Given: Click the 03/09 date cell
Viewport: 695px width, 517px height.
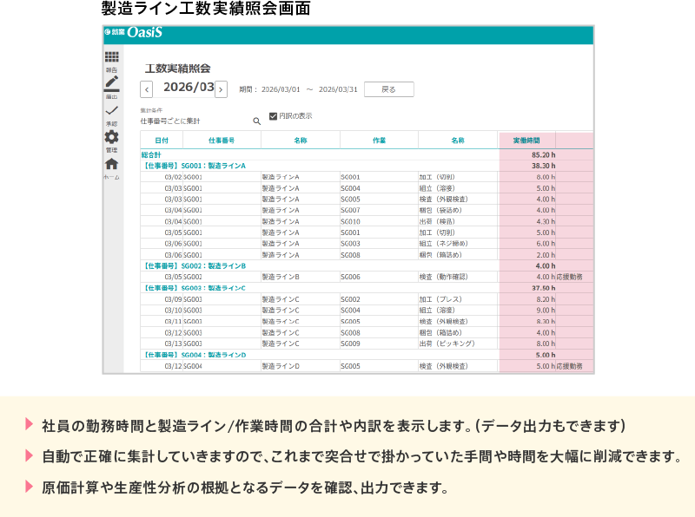Looking at the screenshot, I should point(173,299).
